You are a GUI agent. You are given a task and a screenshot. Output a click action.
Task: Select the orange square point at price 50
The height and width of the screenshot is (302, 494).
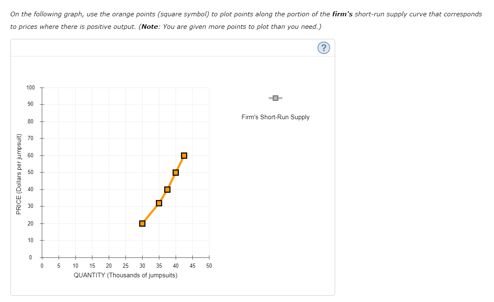176,172
